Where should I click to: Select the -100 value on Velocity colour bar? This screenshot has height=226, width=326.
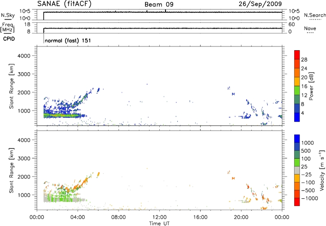click(308, 182)
